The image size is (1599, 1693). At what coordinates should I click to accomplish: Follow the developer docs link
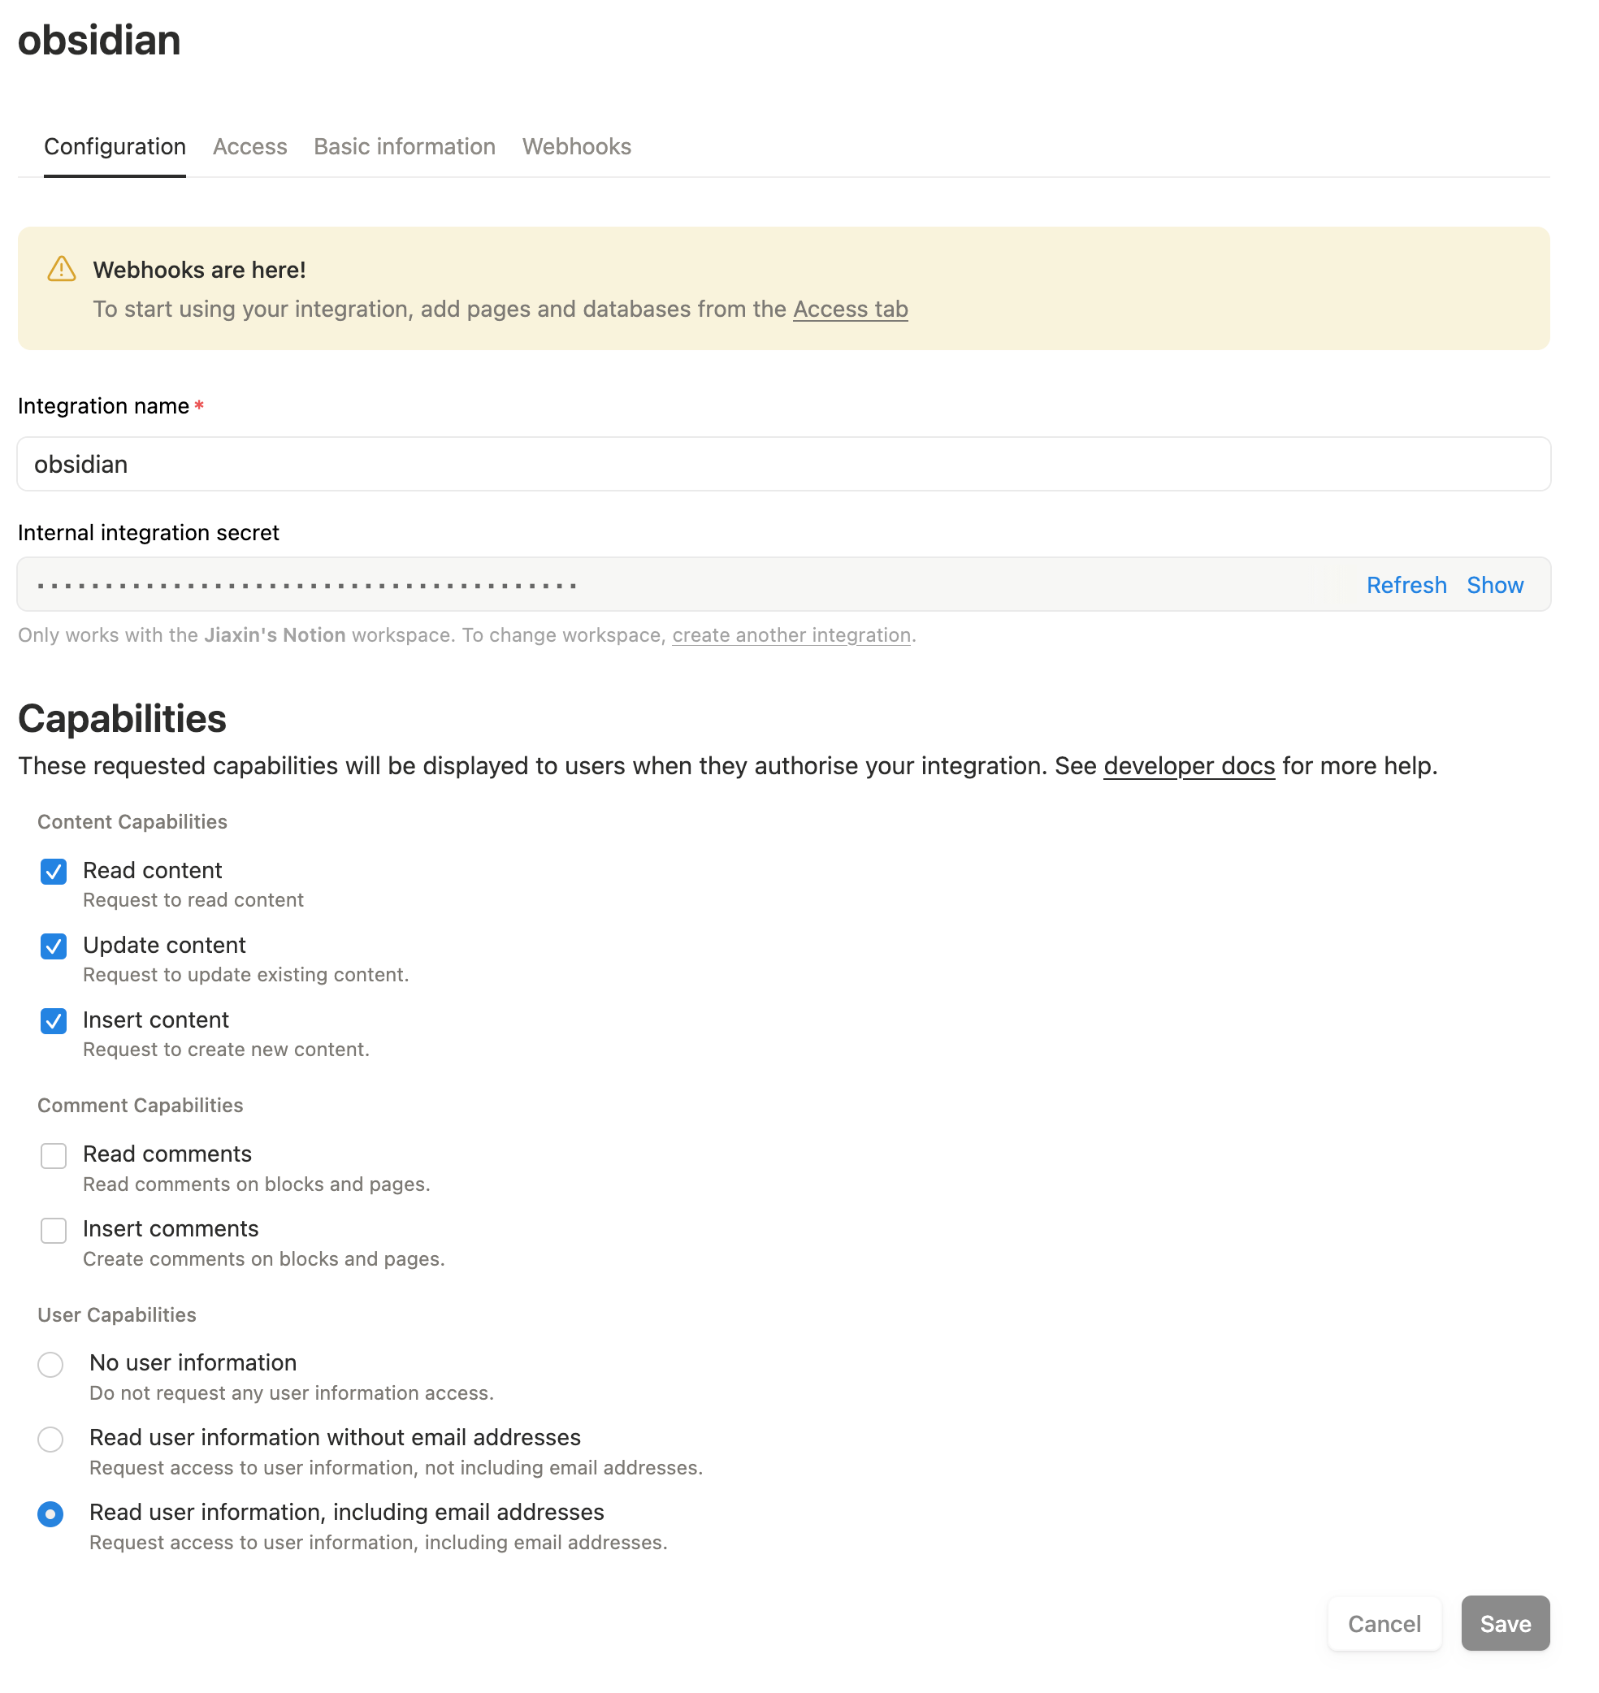point(1188,766)
